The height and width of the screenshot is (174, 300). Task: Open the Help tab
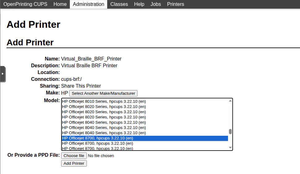[x=139, y=4]
